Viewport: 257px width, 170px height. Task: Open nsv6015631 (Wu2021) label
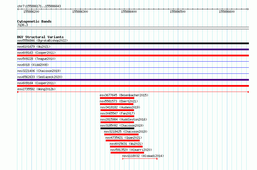pos(126,144)
